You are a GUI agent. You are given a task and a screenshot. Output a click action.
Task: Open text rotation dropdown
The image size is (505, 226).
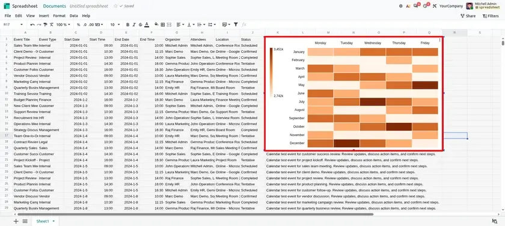coord(211,25)
